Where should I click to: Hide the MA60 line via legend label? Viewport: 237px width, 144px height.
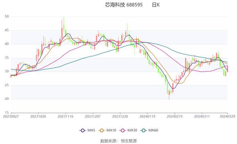click(153, 130)
